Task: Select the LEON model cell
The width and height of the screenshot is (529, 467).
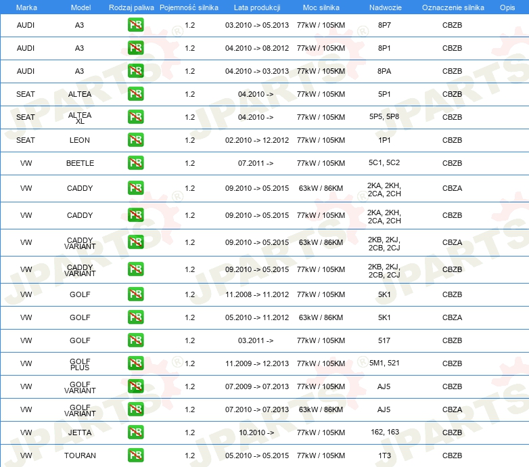Action: point(80,140)
